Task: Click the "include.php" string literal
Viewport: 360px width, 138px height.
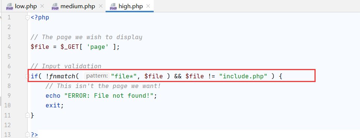Action: 243,76
